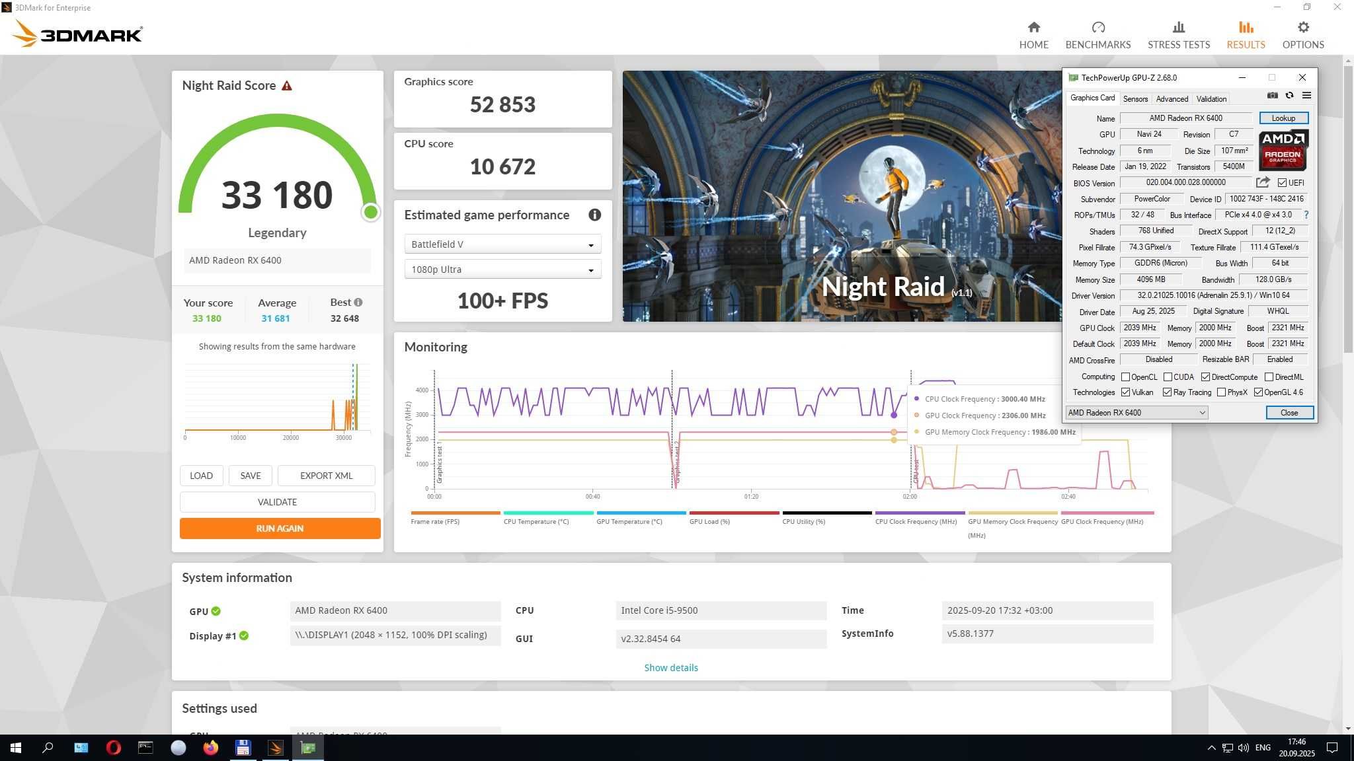Click the Bus Interface question mark in GPU-Z
Screen dimensions: 1354x761
point(1306,215)
